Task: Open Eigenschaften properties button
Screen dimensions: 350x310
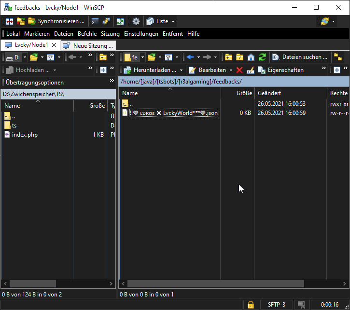Action: [x=281, y=70]
